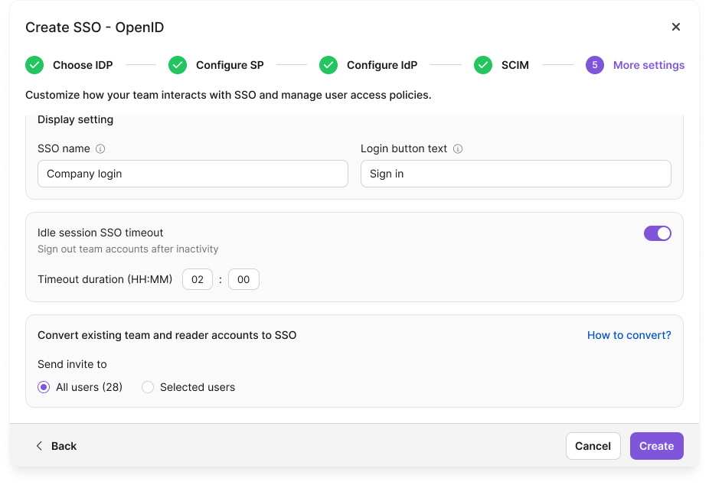Click the timeout minutes field showing 00
Viewport: 709px width, 485px height.
click(243, 279)
